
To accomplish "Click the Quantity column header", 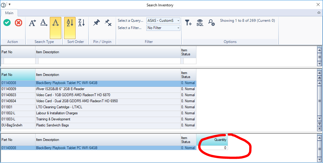I will tap(212, 140).
